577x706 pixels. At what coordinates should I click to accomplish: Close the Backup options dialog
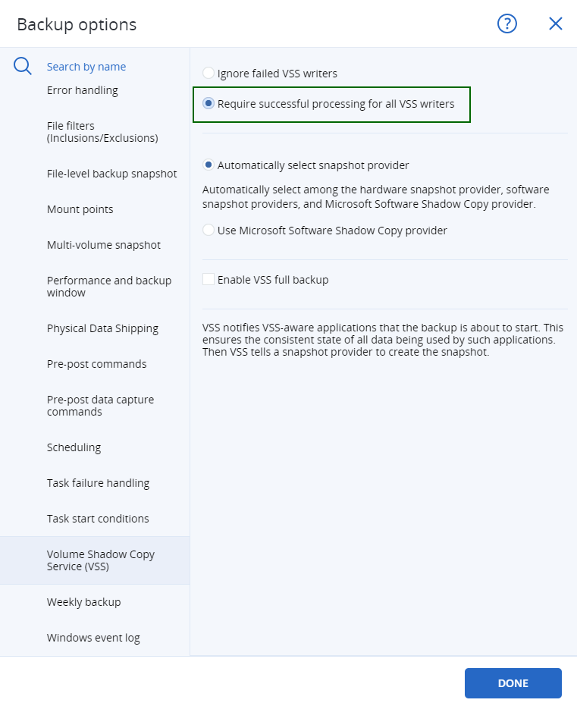(x=556, y=24)
